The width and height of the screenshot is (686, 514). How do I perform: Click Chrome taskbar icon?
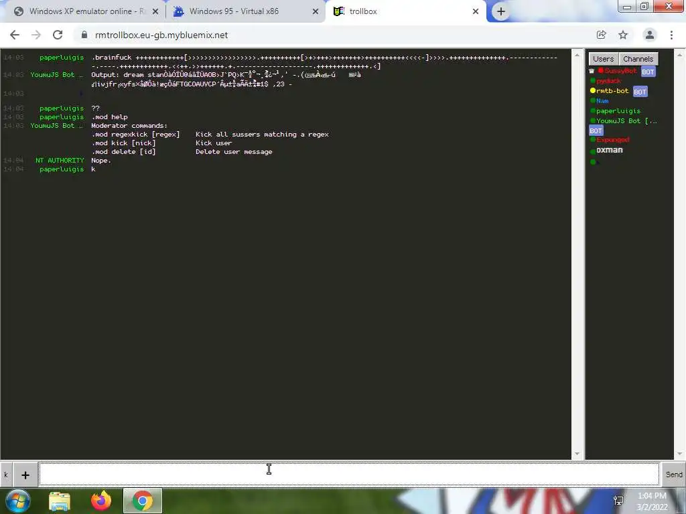143,501
